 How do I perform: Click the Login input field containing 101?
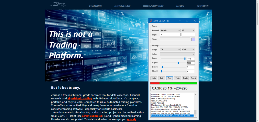point(170,35)
